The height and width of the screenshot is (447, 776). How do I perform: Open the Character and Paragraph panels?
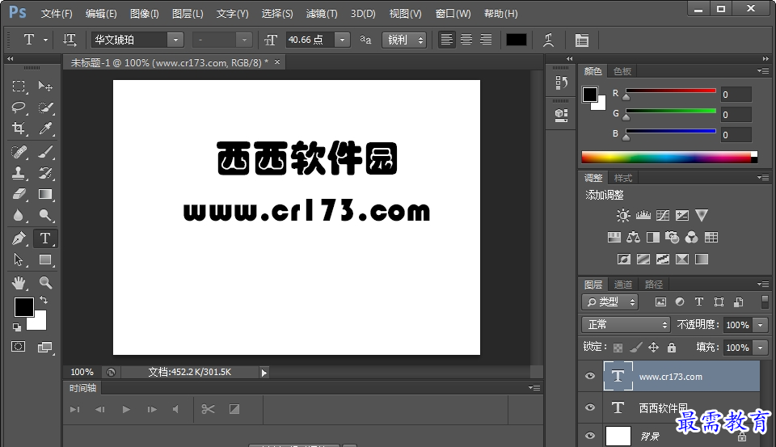pos(582,40)
